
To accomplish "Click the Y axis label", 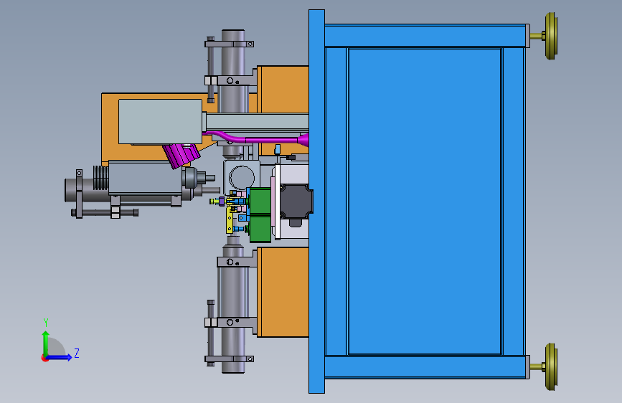I will pos(46,323).
